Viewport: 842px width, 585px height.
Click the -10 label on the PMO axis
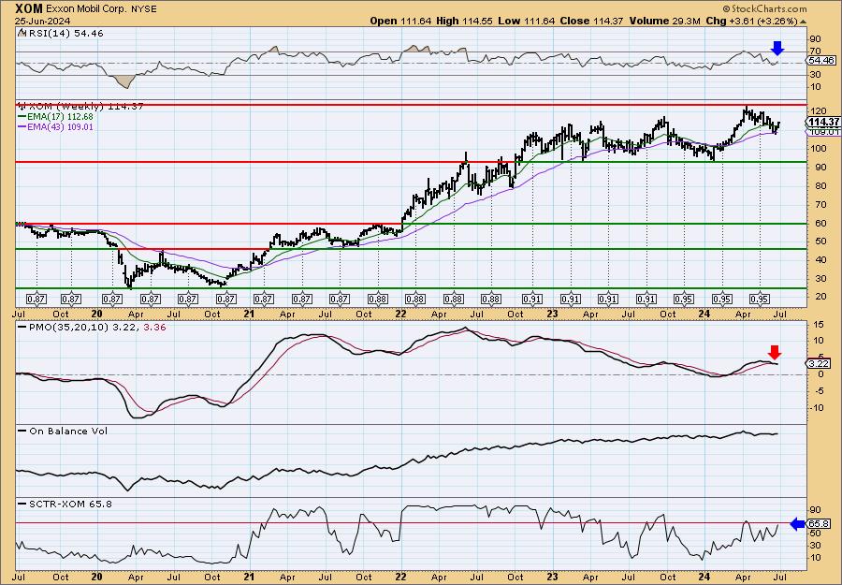(x=816, y=408)
